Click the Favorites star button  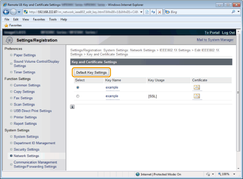[13, 25]
